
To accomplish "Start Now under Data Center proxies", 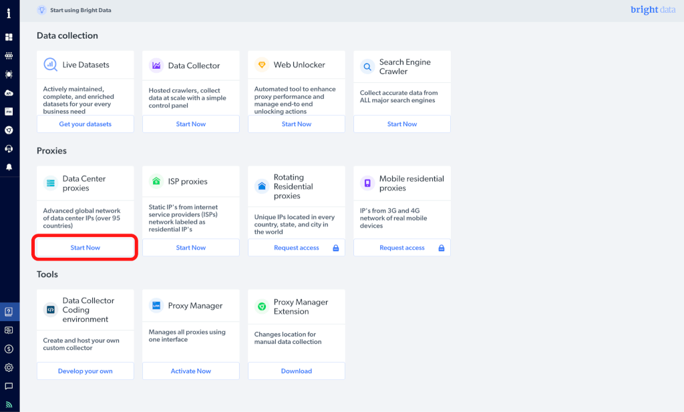I will click(85, 248).
